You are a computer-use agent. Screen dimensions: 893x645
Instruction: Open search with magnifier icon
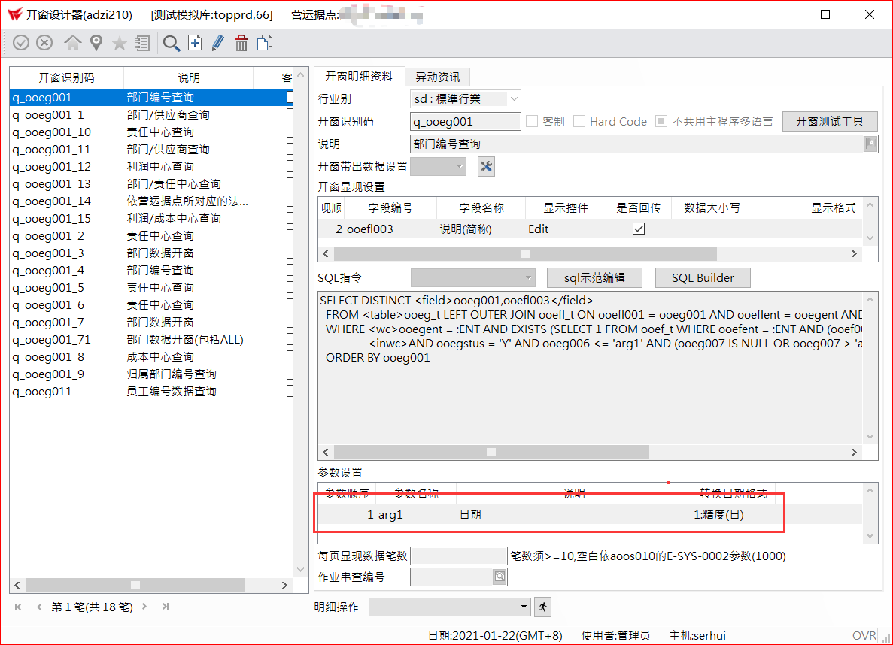pyautogui.click(x=172, y=43)
